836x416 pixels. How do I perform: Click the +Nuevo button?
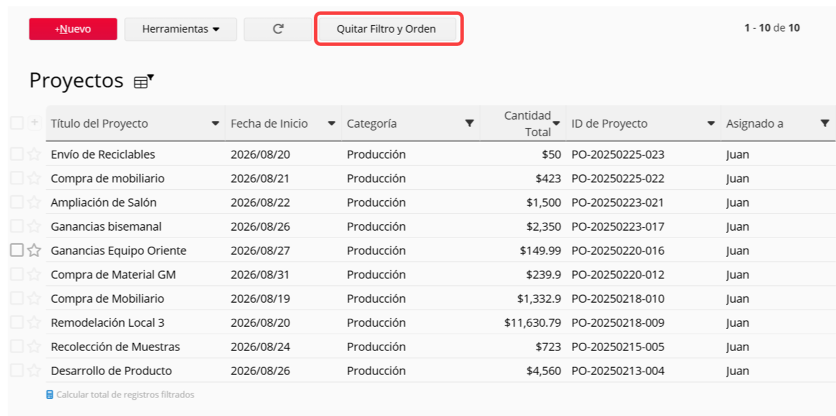[73, 29]
